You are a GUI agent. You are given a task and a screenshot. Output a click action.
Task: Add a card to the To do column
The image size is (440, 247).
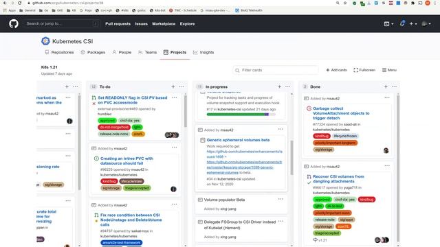[x=173, y=87]
